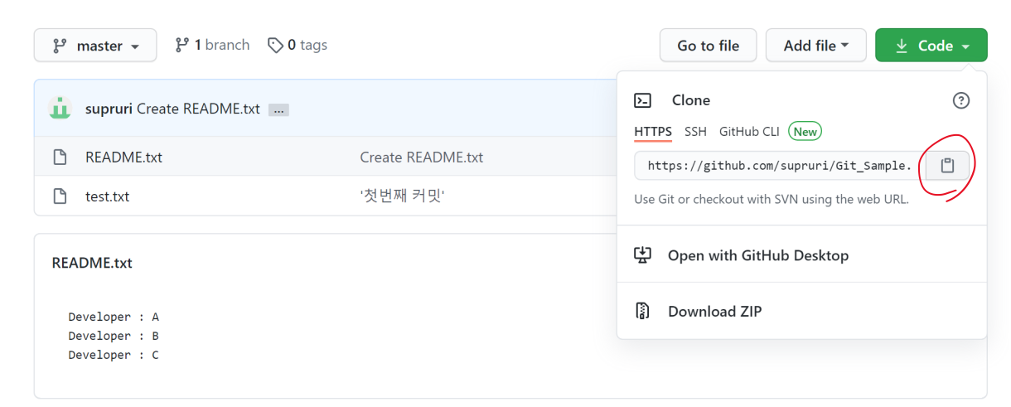Viewport: 1011px width, 407px height.
Task: Switch to the GitHub CLI tab
Action: pyautogui.click(x=749, y=131)
